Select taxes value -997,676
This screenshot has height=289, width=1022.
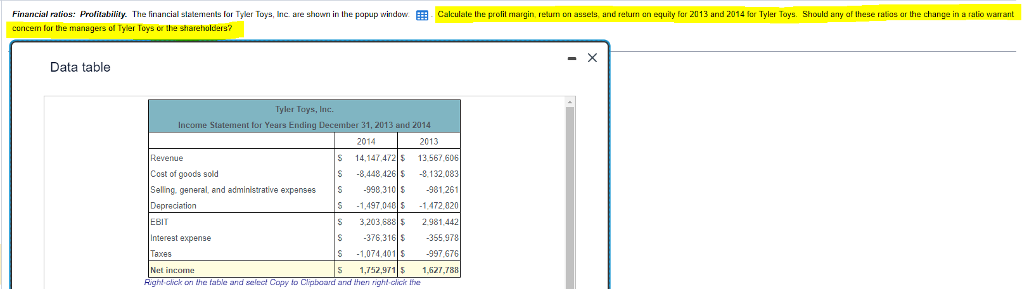point(442,254)
